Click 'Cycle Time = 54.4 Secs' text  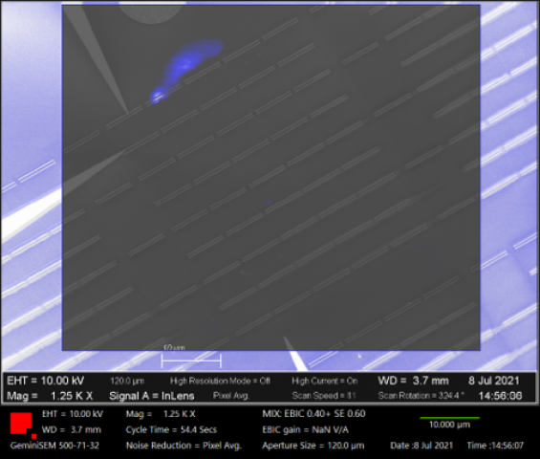click(x=171, y=429)
